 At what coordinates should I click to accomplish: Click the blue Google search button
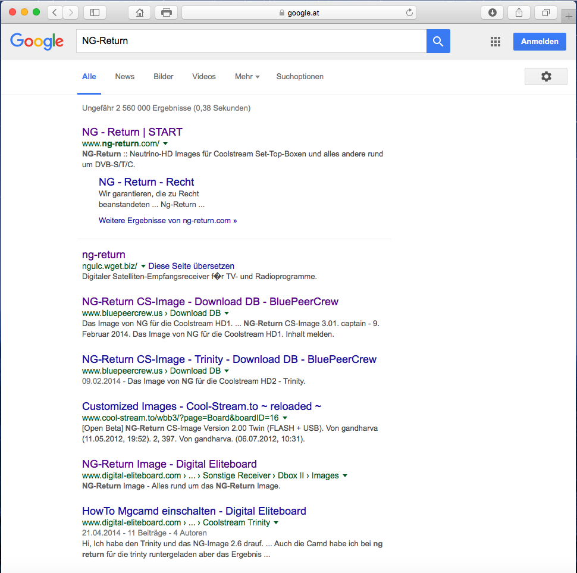(438, 41)
